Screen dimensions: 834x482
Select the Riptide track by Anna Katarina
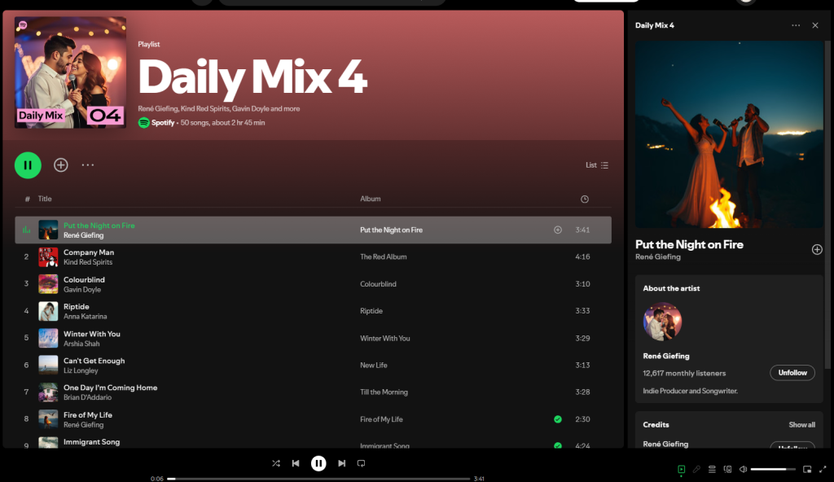(x=313, y=311)
